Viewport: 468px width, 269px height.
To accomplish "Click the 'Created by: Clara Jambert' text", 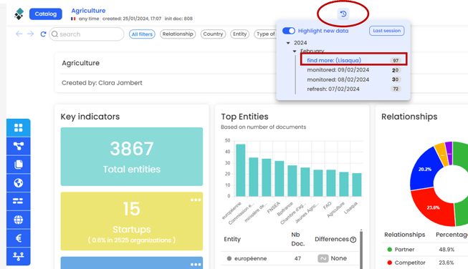I will tap(102, 83).
